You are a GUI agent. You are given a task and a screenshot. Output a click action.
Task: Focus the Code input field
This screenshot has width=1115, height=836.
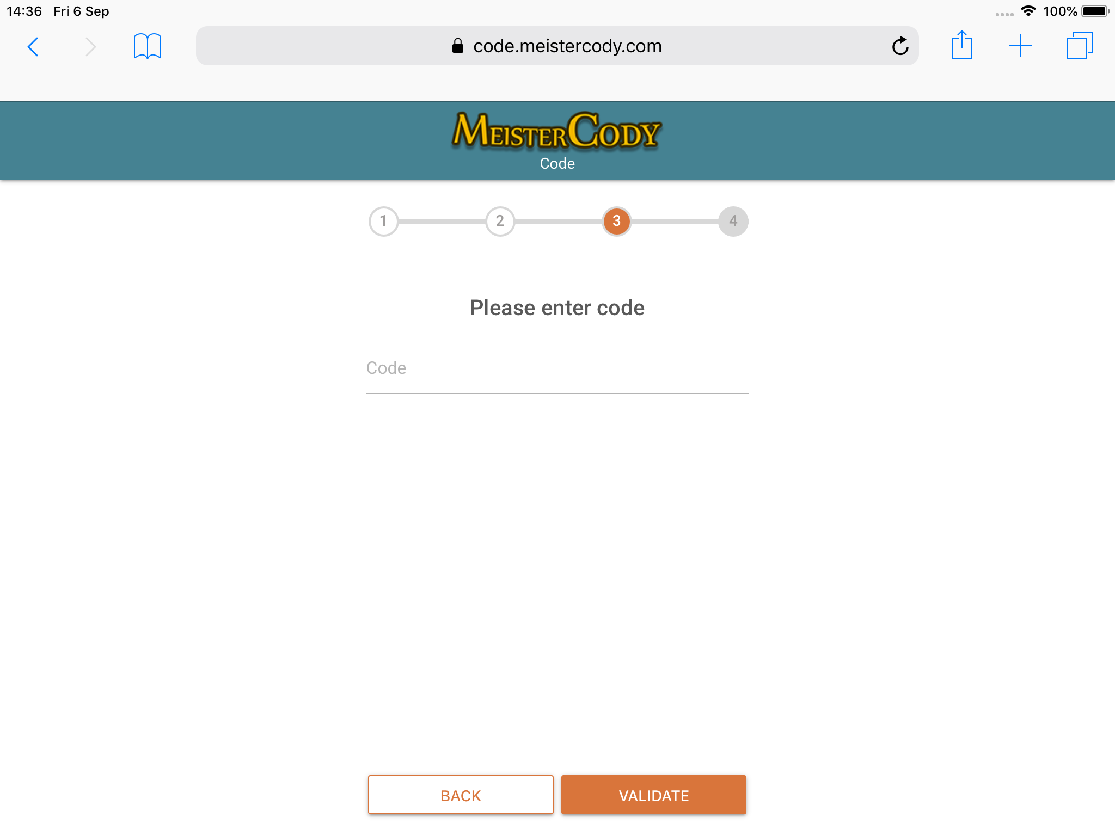pyautogui.click(x=557, y=369)
